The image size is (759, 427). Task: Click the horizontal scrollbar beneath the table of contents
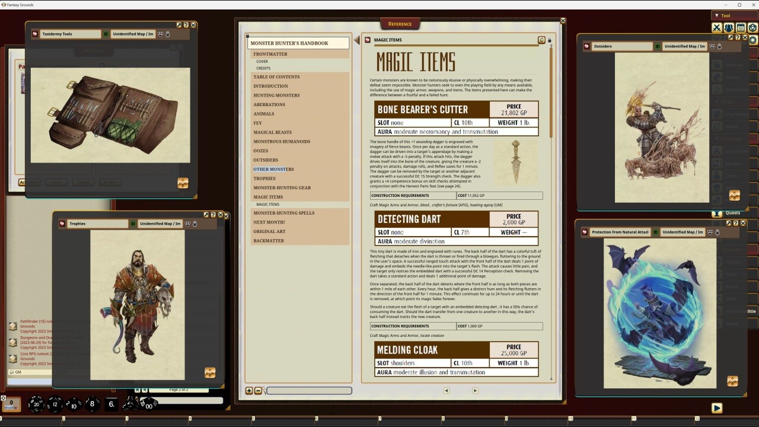[308, 390]
